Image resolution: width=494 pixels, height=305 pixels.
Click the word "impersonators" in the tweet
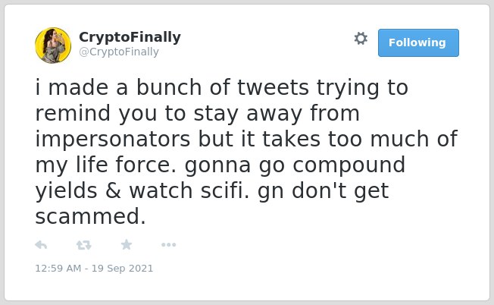(x=112, y=140)
